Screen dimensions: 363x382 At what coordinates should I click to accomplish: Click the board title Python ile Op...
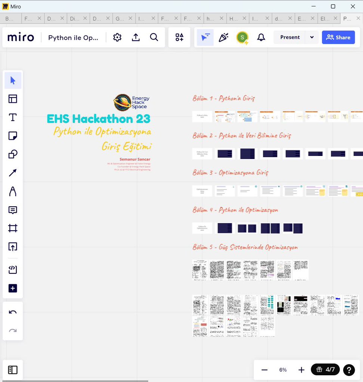point(73,38)
